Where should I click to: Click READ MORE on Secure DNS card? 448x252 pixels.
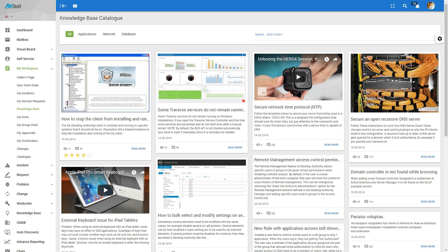[x=428, y=157]
